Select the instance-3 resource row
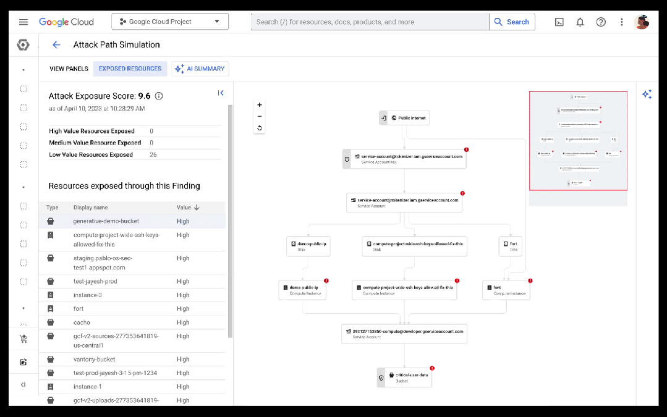667x417 pixels. 132,295
